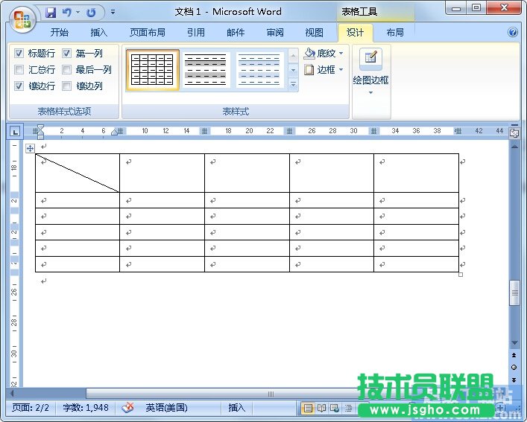Undo last action in Quick Access toolbar

(x=67, y=13)
